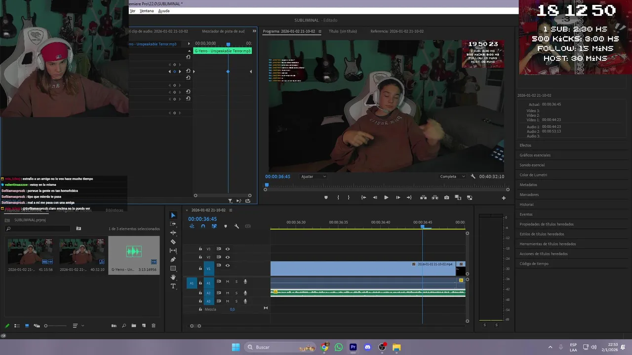Mute audio track A1
632x355 pixels.
coord(228,282)
